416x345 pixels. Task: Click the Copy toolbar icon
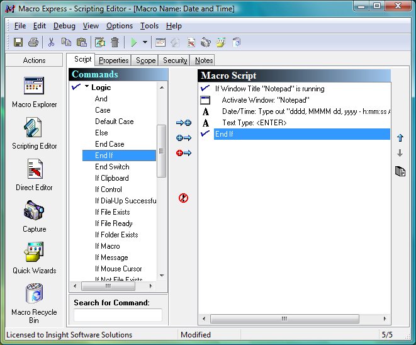[x=66, y=42]
